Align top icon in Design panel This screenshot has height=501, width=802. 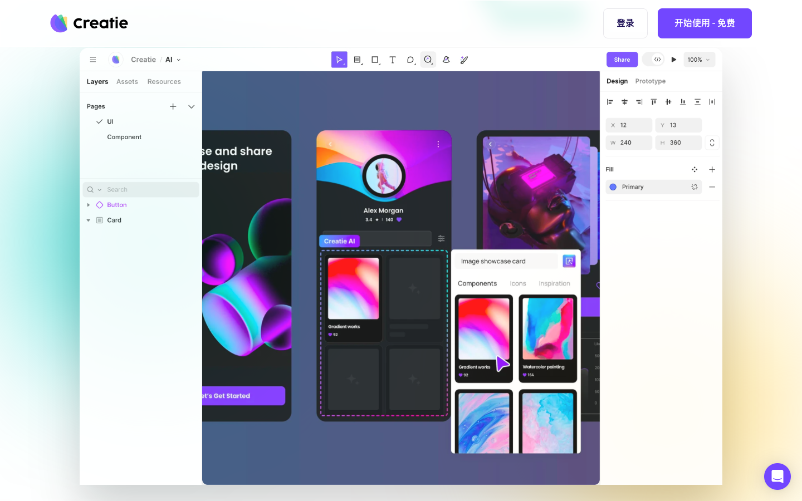click(654, 102)
